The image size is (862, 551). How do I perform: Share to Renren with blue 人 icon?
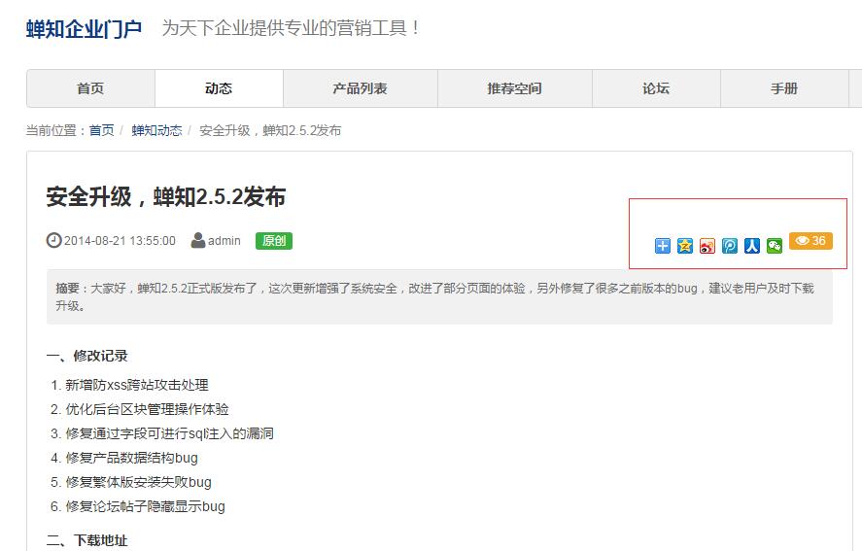752,246
